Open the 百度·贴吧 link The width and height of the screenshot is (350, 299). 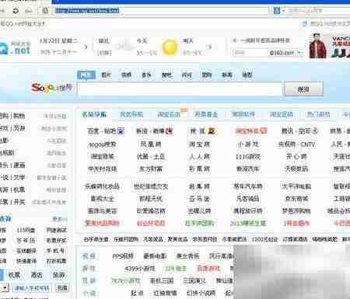pyautogui.click(x=102, y=131)
